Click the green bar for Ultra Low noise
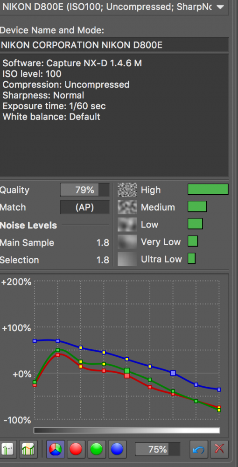This screenshot has height=467, width=238. click(192, 259)
